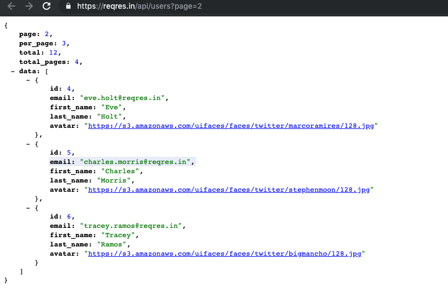Image resolution: width=448 pixels, height=300 pixels.
Task: Click the first_name value "Tracey"
Action: 118,235
